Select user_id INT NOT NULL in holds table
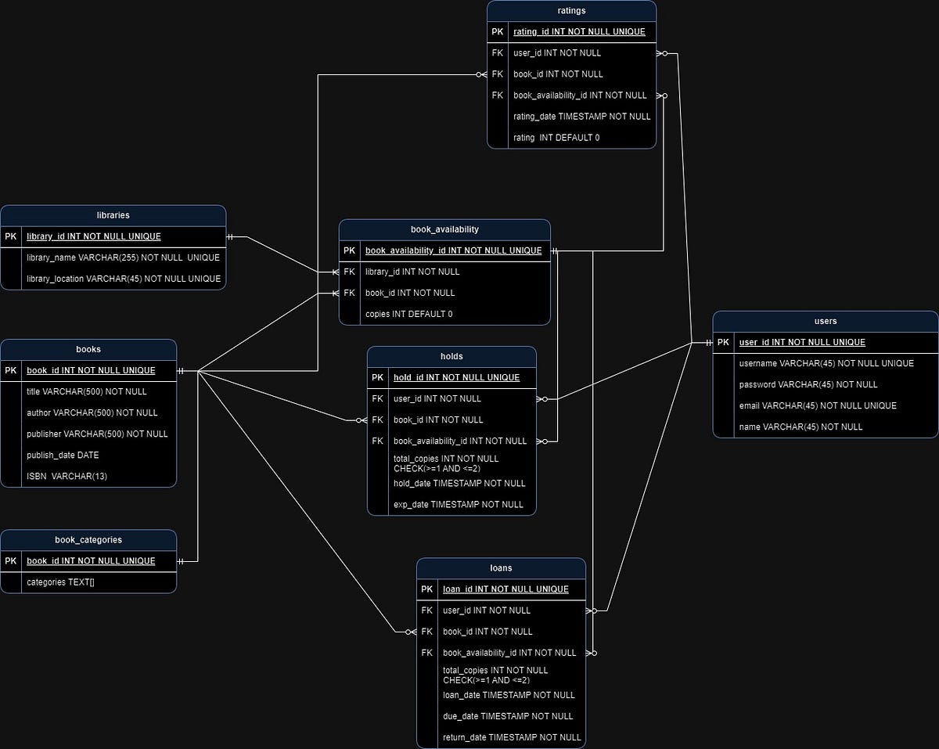This screenshot has width=939, height=749. [452, 398]
